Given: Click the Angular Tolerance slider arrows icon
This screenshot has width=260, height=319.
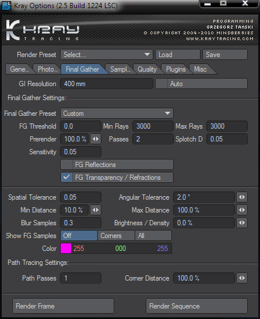Looking at the screenshot, I should [x=242, y=197].
